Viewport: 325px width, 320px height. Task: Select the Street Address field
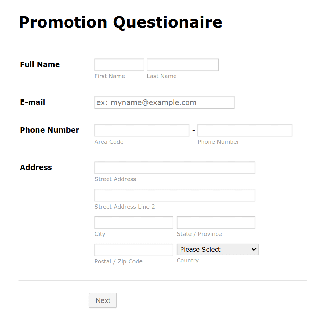[x=175, y=168]
